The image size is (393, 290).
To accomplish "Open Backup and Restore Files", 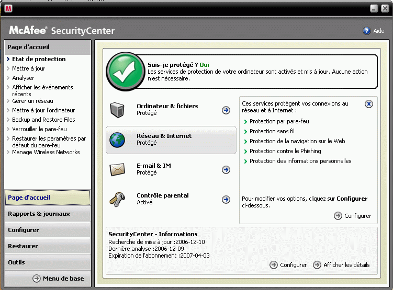I will click(x=43, y=120).
